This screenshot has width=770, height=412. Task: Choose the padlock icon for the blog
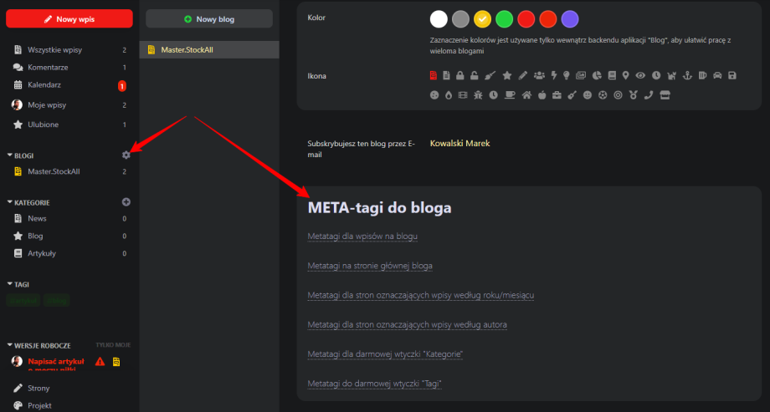point(460,76)
